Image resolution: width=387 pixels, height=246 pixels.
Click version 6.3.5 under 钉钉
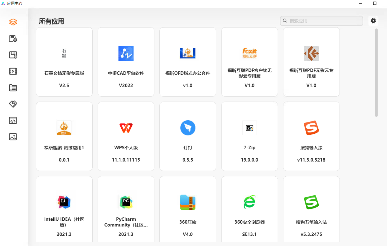(x=188, y=160)
